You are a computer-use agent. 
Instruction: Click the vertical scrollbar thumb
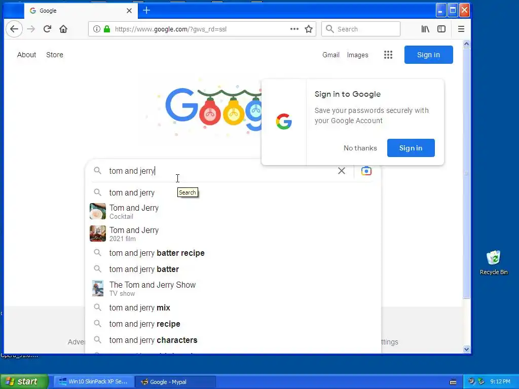pyautogui.click(x=466, y=173)
